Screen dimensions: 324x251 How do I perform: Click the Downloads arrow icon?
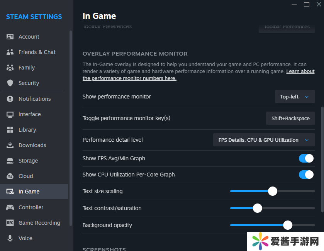coord(10,145)
